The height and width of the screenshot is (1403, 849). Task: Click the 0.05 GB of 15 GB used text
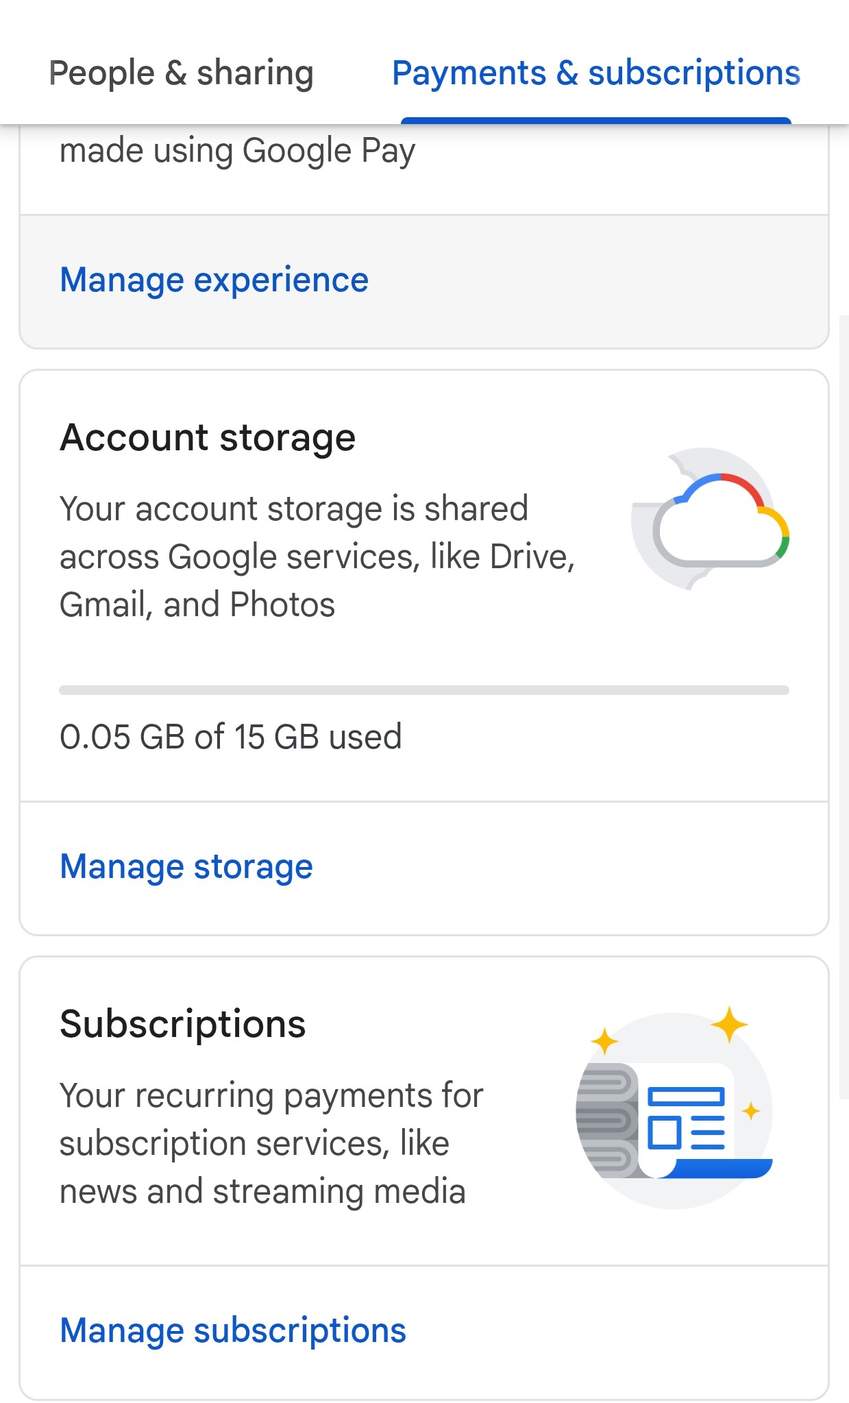tap(231, 737)
